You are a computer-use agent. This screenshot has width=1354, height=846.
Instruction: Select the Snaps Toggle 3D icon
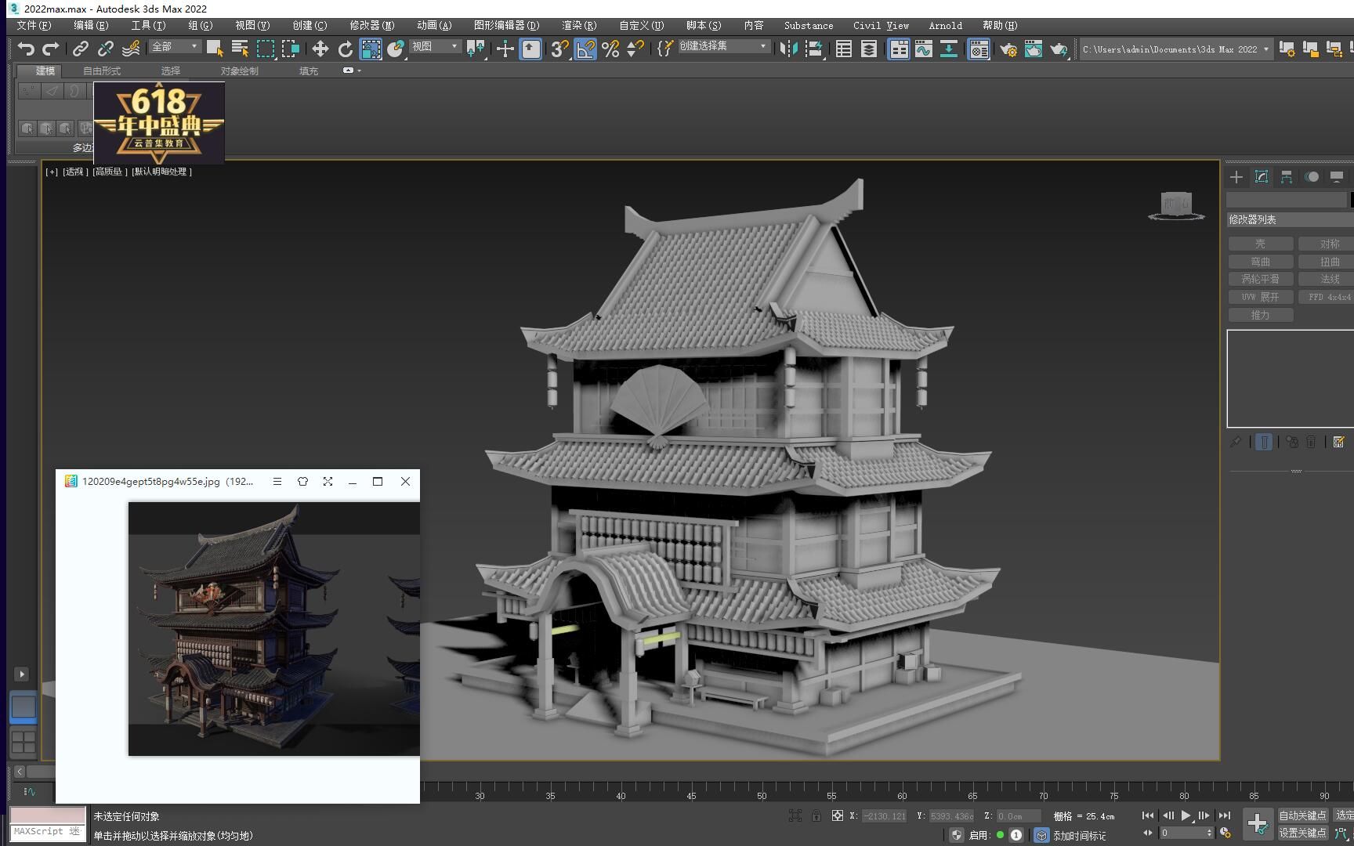pyautogui.click(x=558, y=49)
